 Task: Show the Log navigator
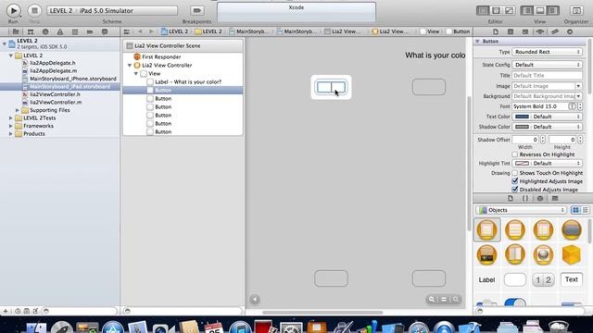click(105, 31)
